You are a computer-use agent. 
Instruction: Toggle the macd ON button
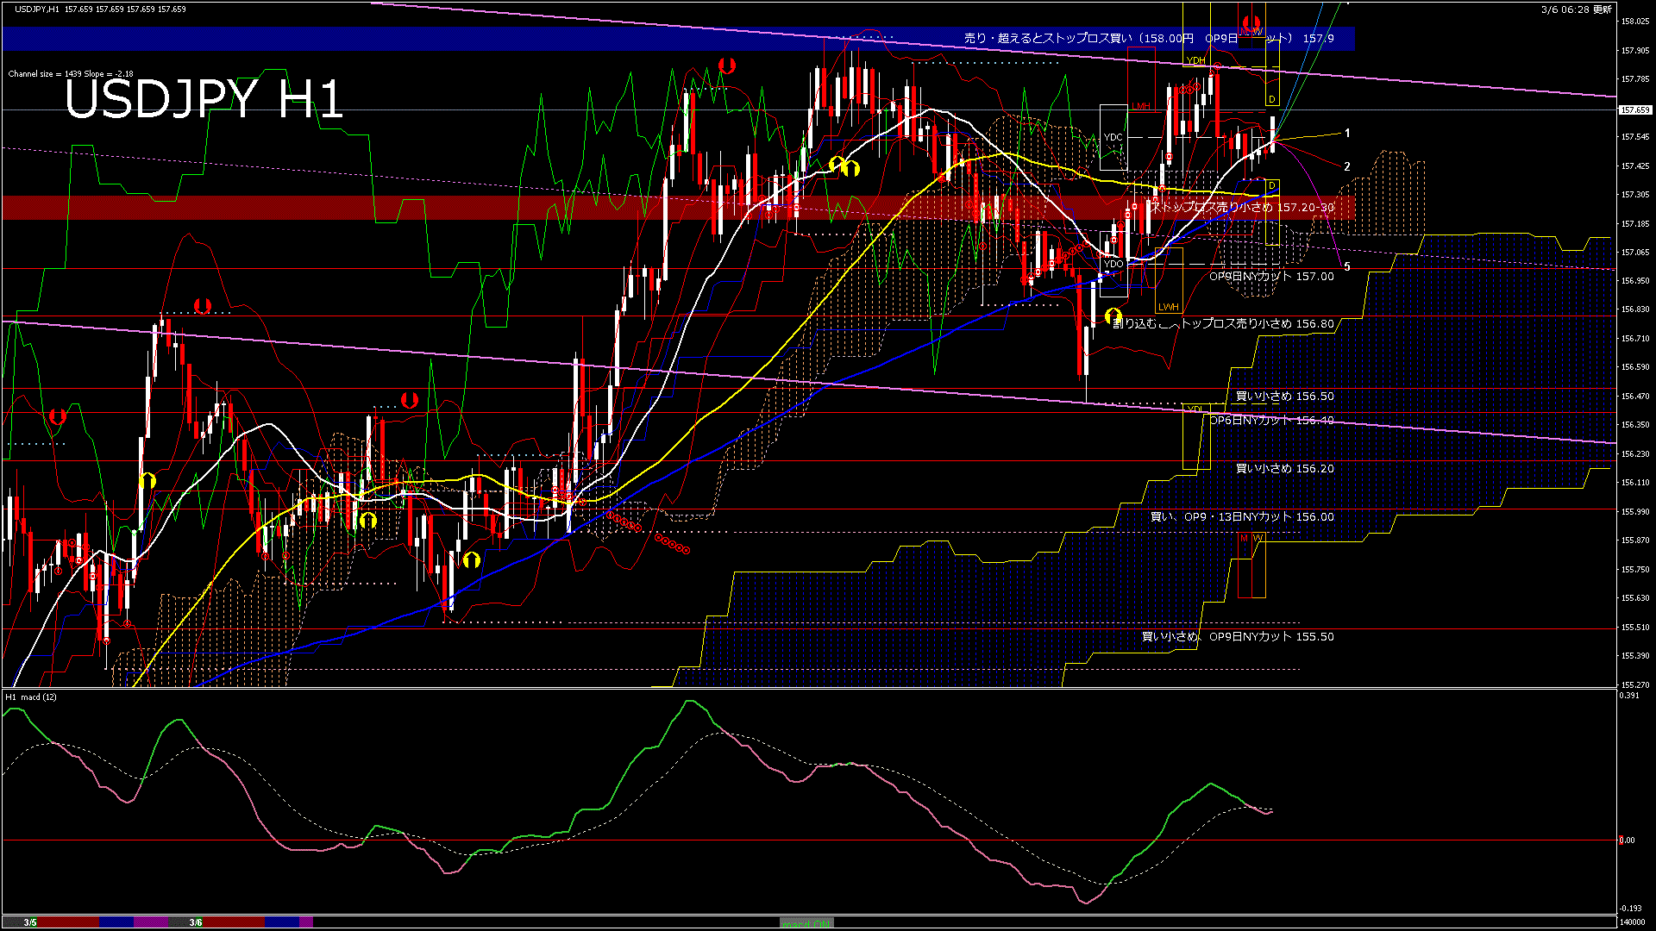click(806, 923)
